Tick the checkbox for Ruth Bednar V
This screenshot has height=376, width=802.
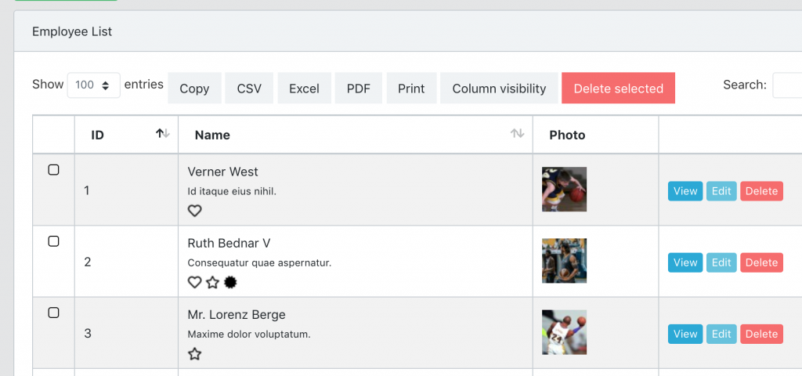(x=54, y=241)
